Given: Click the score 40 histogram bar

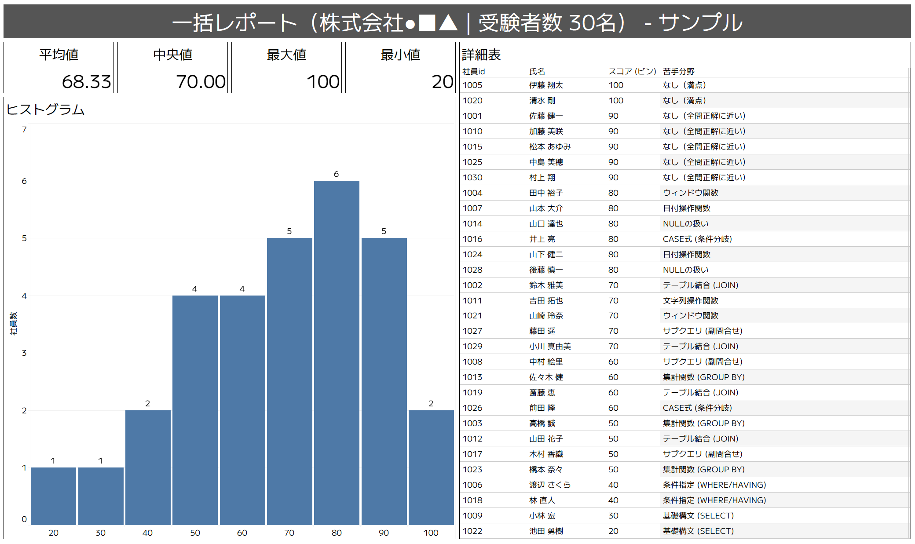Looking at the screenshot, I should pos(148,467).
